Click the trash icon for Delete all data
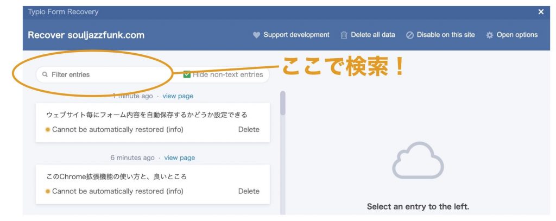Image resolution: width=556 pixels, height=221 pixels. [x=344, y=35]
